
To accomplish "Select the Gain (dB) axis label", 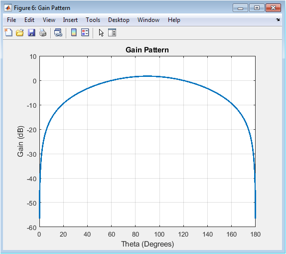I will coord(20,141).
